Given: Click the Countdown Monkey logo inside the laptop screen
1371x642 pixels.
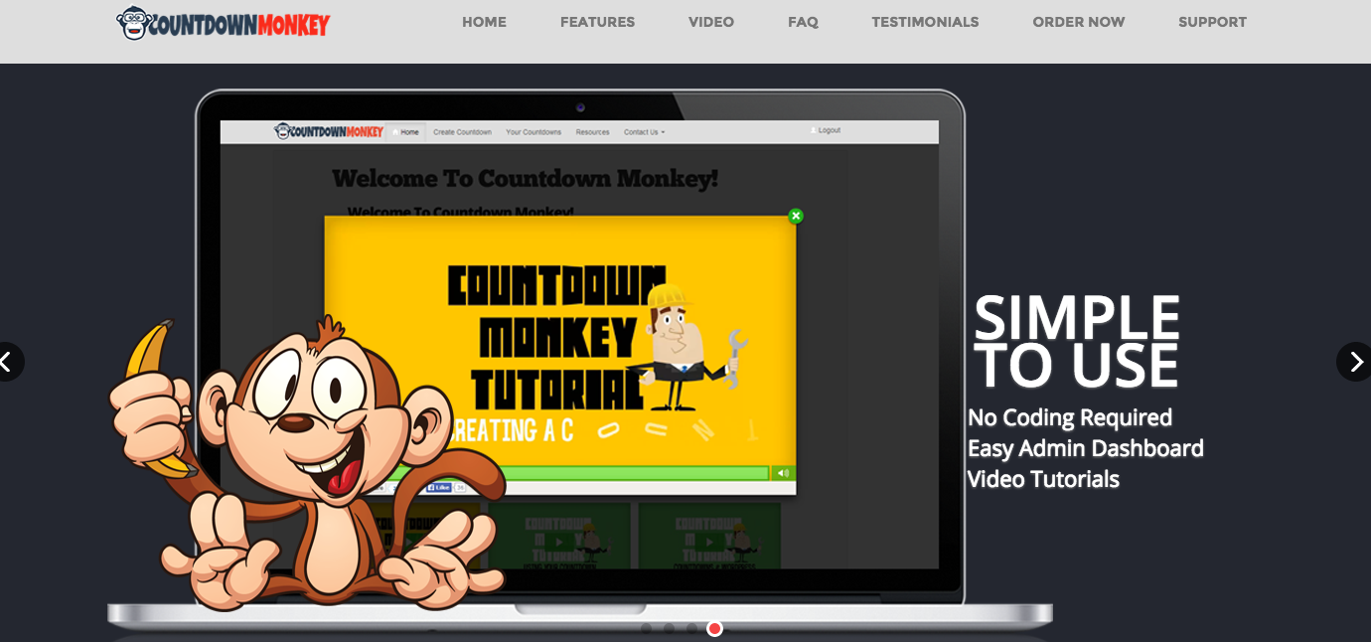Looking at the screenshot, I should 329,131.
